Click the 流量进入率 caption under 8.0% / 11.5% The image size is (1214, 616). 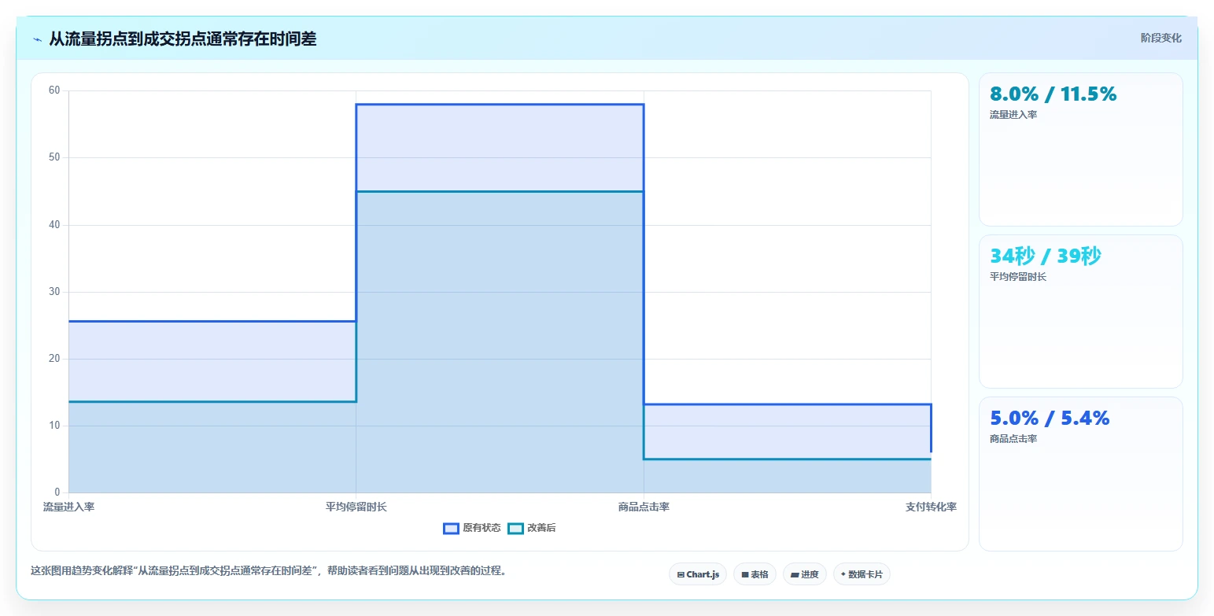click(x=1013, y=115)
